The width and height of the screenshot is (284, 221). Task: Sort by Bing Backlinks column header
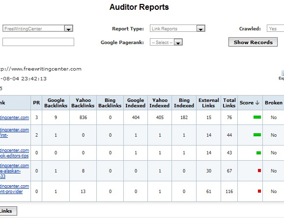(x=110, y=103)
